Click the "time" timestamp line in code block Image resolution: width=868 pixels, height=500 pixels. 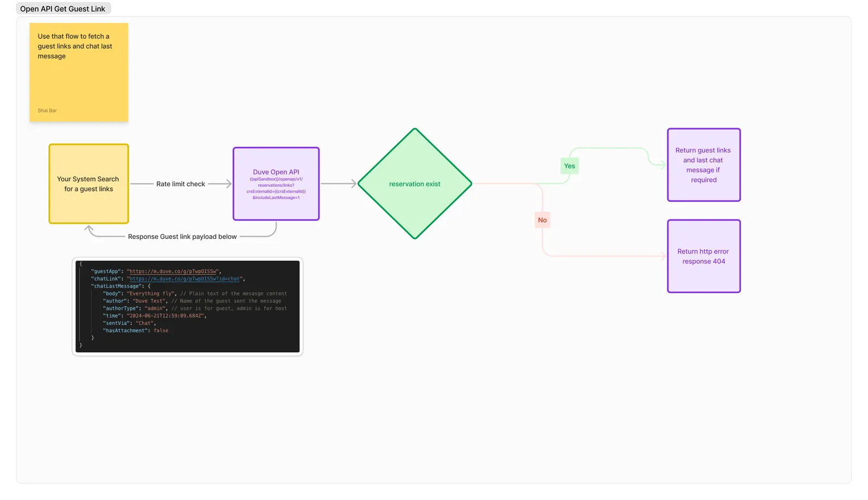click(x=155, y=316)
